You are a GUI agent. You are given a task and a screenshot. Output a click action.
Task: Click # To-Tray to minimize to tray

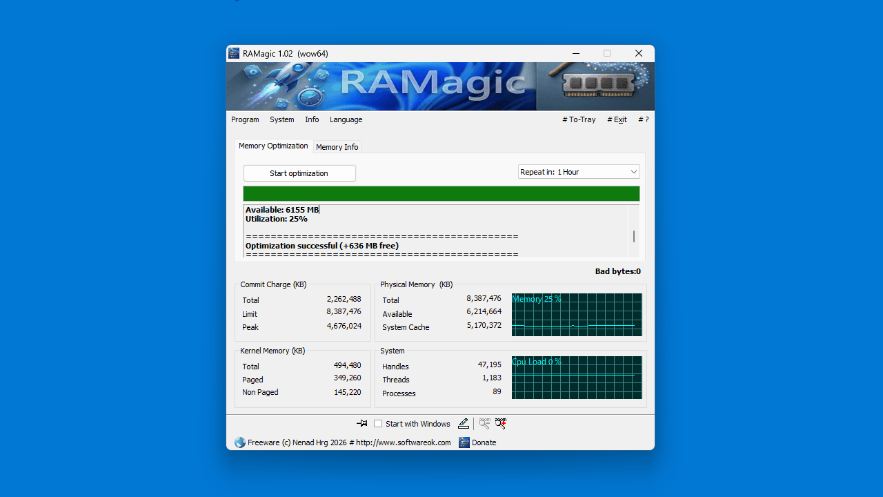tap(579, 119)
